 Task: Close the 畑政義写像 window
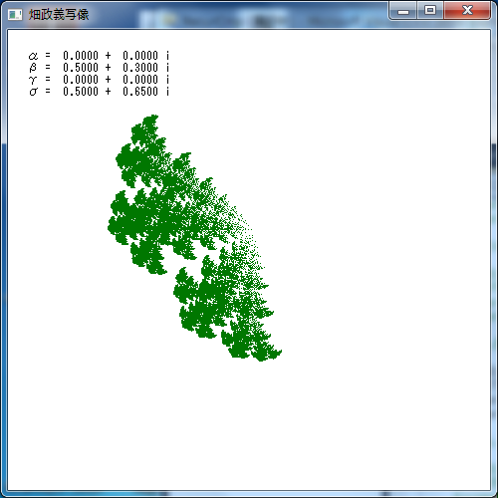(x=467, y=11)
